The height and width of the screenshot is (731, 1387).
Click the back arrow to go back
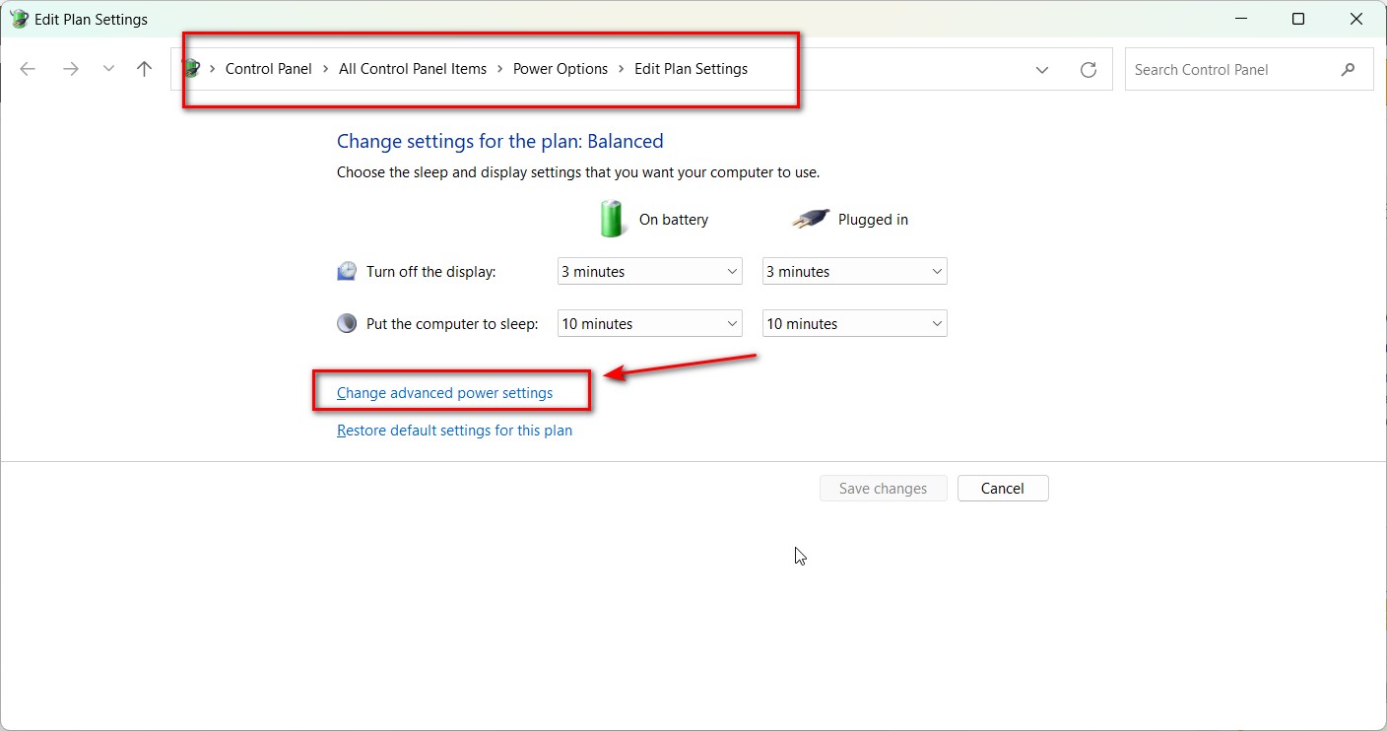click(x=28, y=69)
